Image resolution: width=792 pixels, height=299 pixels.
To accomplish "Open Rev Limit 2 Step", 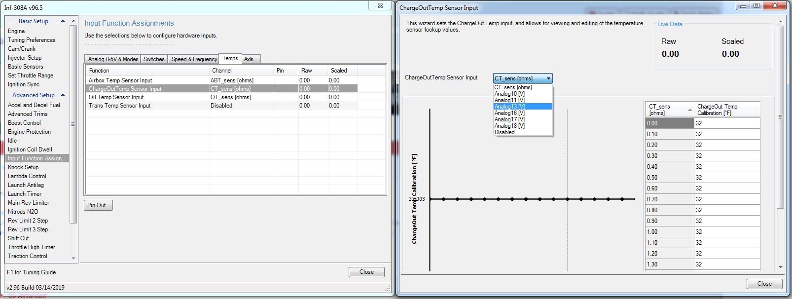I will pos(28,221).
